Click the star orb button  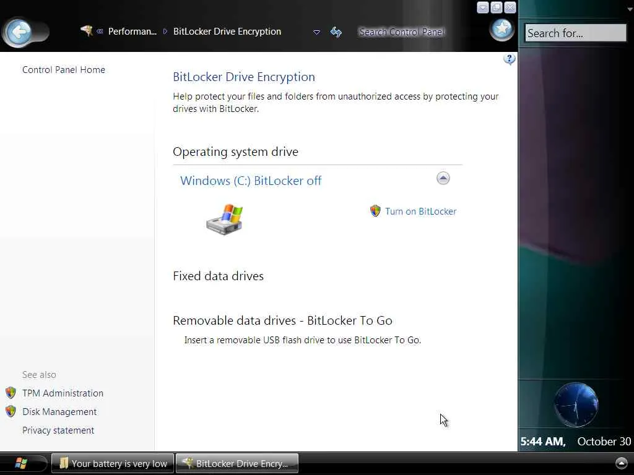[x=502, y=30]
